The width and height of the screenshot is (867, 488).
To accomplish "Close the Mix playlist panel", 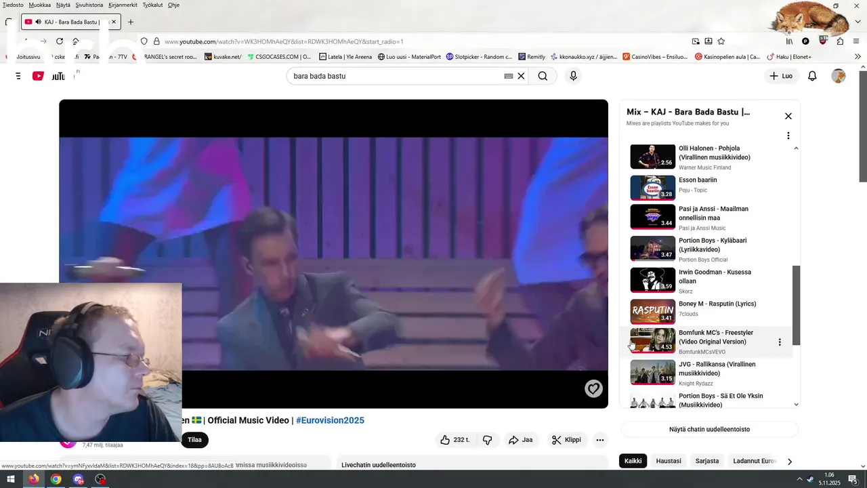I will tap(788, 117).
